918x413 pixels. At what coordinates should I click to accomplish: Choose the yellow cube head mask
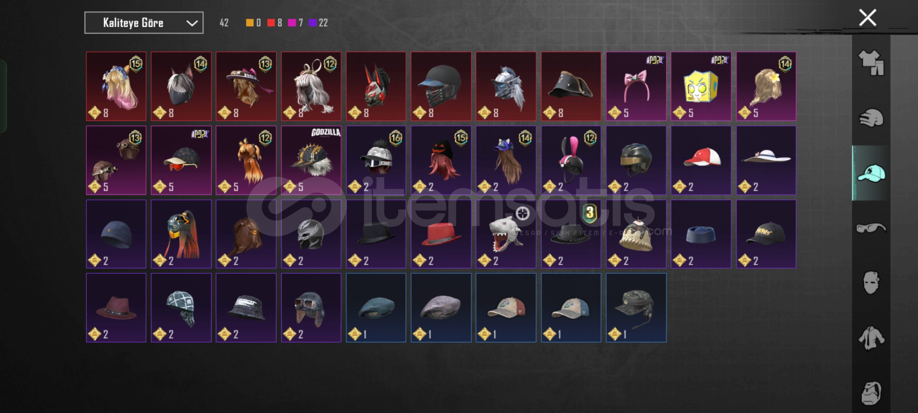pyautogui.click(x=701, y=86)
